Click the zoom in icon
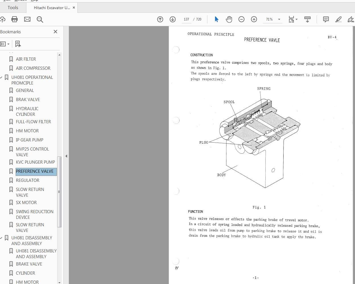 (x=254, y=19)
